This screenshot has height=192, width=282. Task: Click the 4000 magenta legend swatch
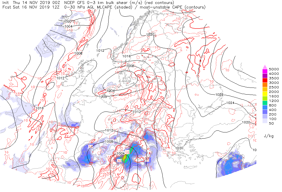point(265,71)
